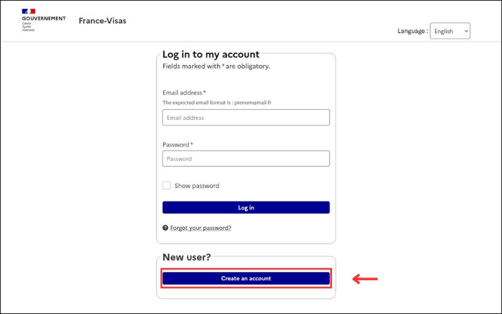
Task: Click the French flag Marianne logo
Action: pyautogui.click(x=28, y=11)
